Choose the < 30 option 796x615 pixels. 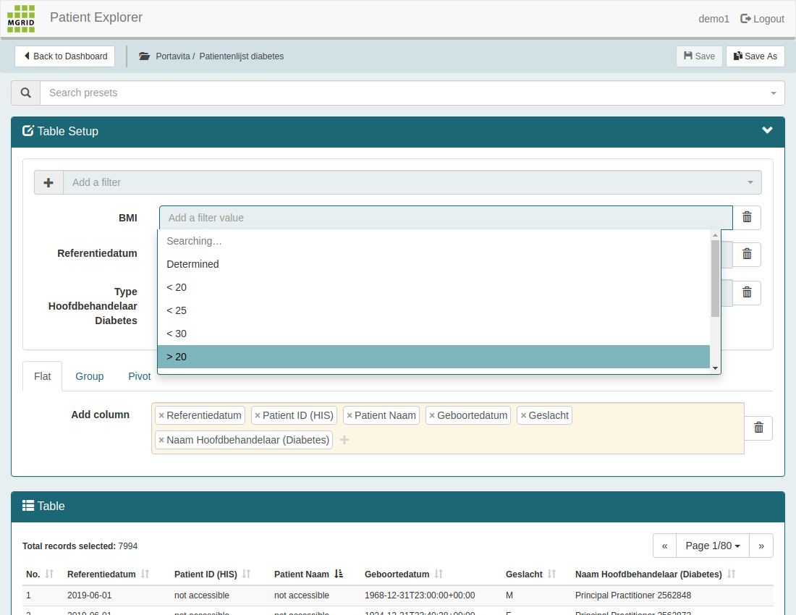click(x=433, y=334)
